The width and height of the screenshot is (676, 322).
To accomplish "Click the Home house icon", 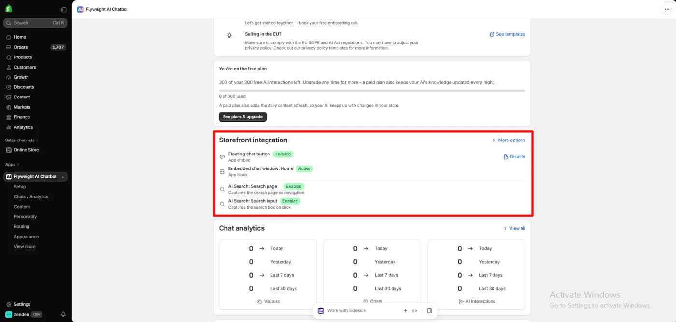I will coord(9,37).
